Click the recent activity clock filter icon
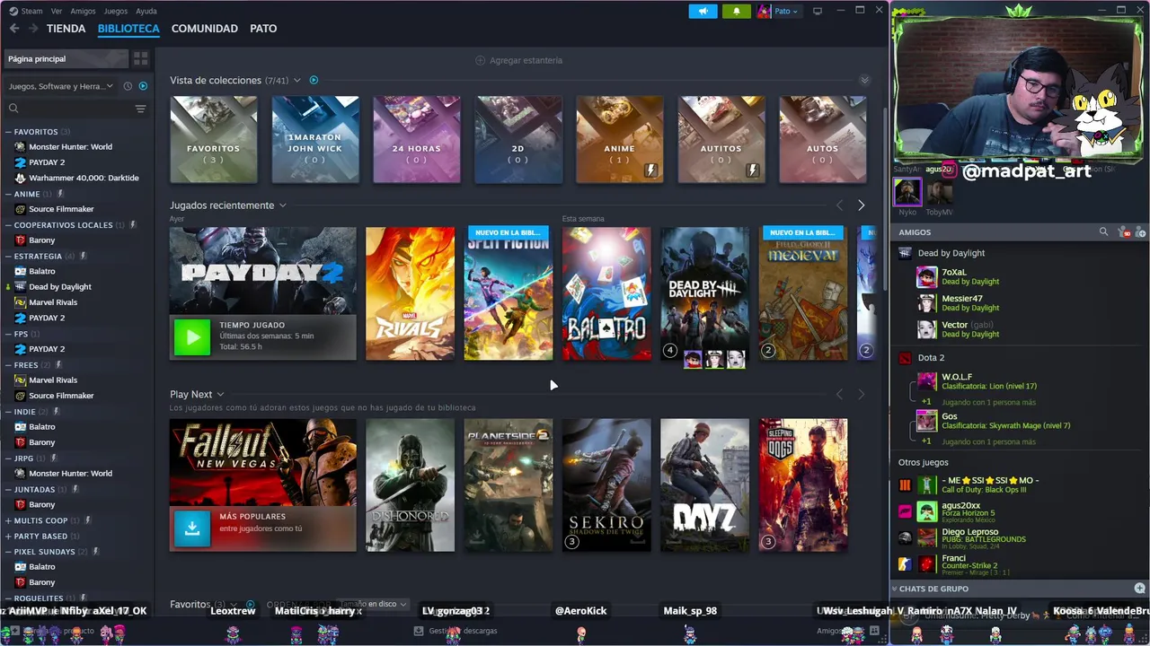Screen dimensions: 1150x646 pyautogui.click(x=128, y=86)
